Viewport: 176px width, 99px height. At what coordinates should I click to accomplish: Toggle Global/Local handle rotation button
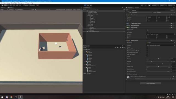click(32, 5)
